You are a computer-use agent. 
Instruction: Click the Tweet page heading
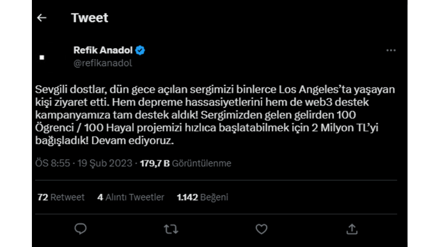90,18
